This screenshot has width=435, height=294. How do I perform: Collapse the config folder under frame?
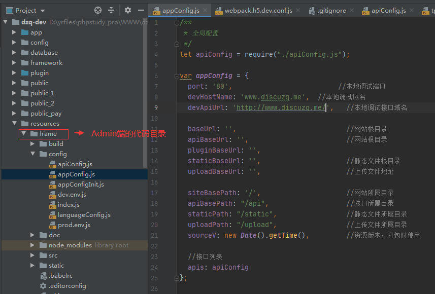pos(32,154)
